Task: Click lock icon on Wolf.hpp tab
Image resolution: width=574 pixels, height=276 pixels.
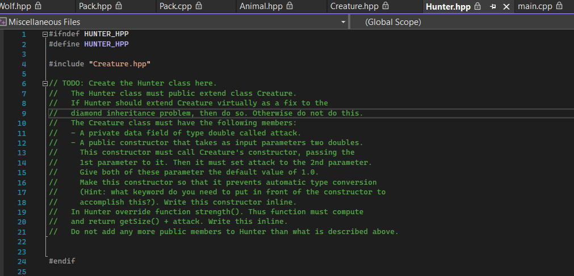Action: pyautogui.click(x=38, y=6)
